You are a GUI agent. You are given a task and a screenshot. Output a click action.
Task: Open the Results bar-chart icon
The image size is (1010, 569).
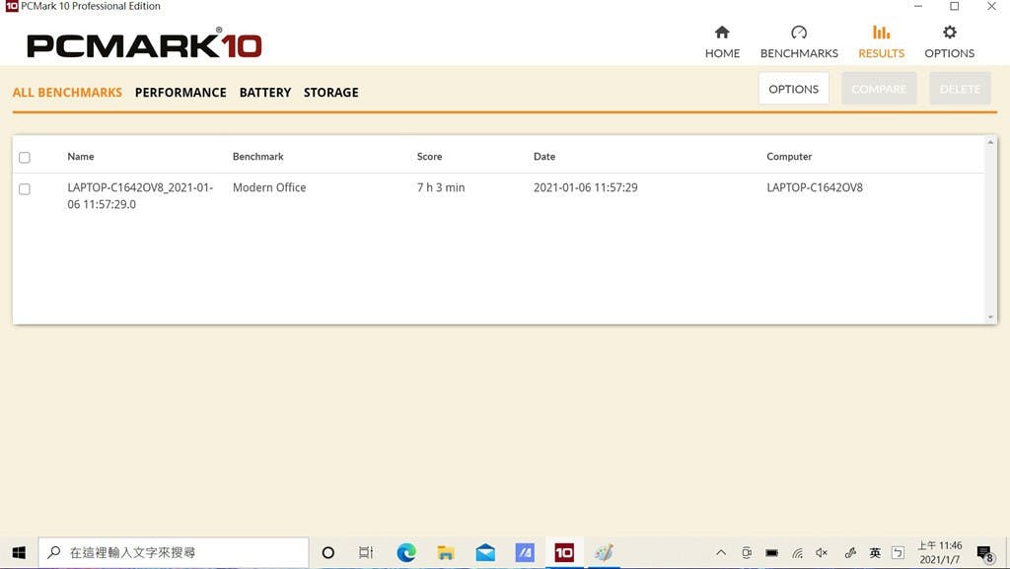click(881, 33)
